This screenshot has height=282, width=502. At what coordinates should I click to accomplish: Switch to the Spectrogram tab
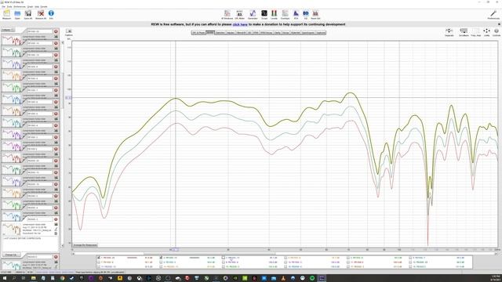(308, 33)
